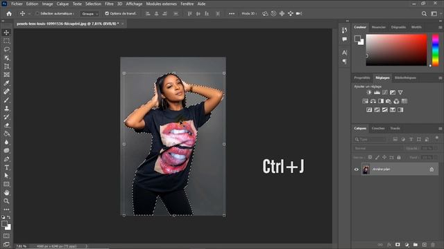Select the Rectangle shape tool
This screenshot has height=249, width=444.
pos(6,184)
